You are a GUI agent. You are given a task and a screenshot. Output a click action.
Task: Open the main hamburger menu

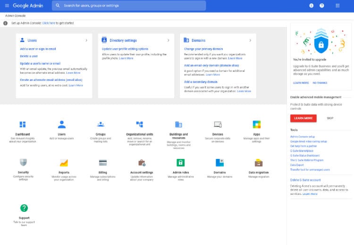tap(7, 6)
